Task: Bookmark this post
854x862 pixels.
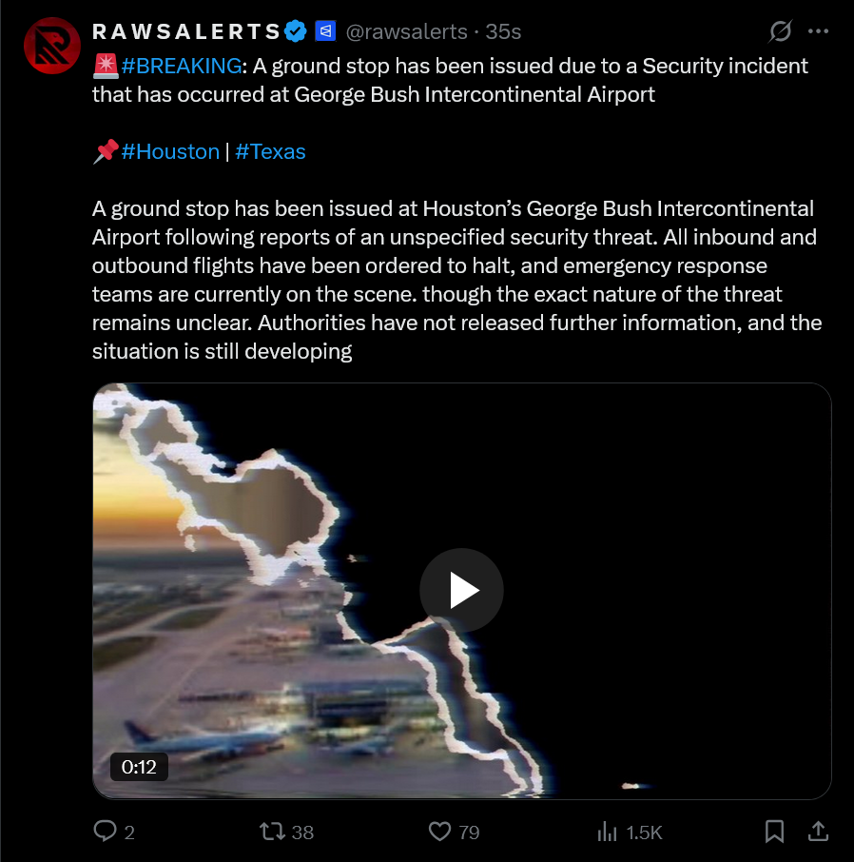Action: [774, 832]
